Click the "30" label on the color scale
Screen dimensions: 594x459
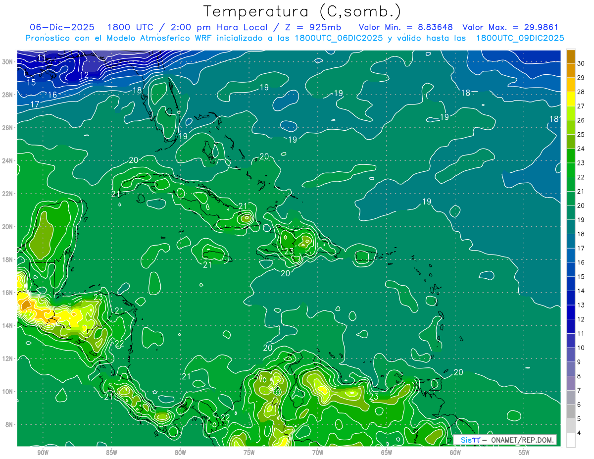(x=581, y=64)
